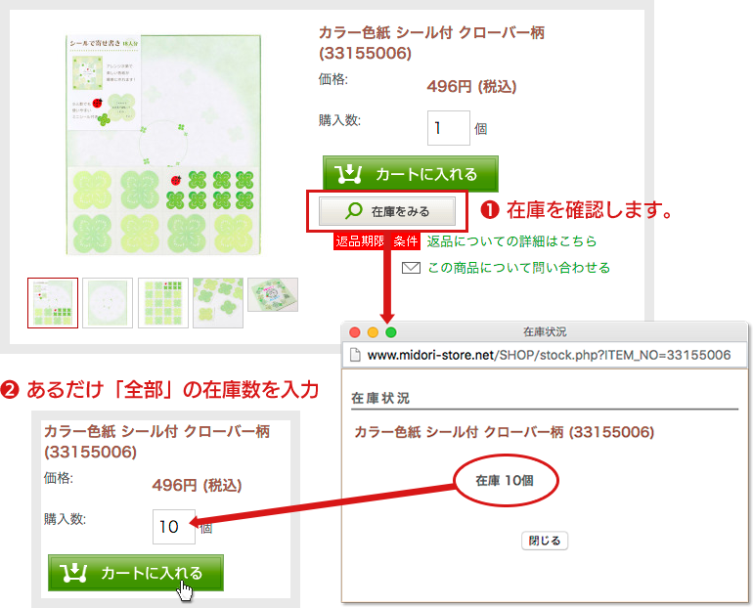Click the 在庫状況 heading in popup content

click(380, 398)
